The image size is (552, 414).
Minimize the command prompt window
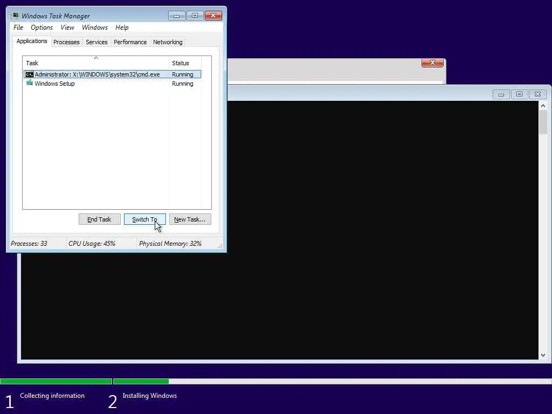pyautogui.click(x=501, y=94)
